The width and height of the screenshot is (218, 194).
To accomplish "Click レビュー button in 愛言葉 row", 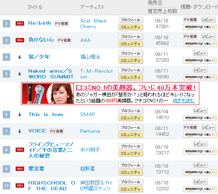I will (200, 165).
